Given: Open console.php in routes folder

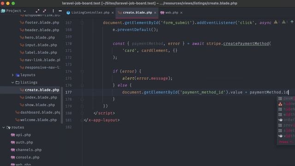Looking at the screenshot, I should pyautogui.click(x=28, y=157).
